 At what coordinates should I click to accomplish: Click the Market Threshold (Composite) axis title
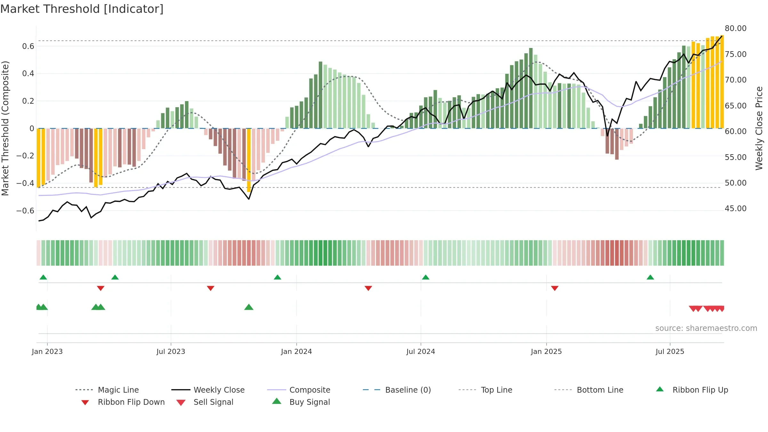[5, 128]
